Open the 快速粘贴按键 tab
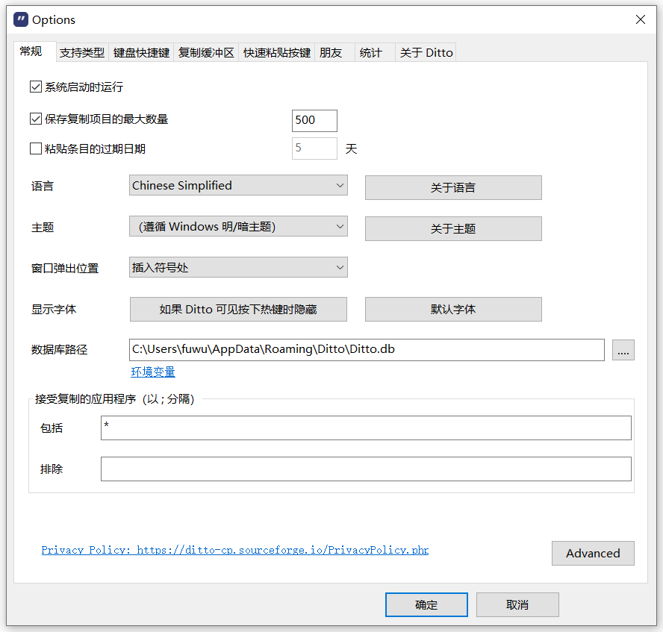Viewport: 663px width, 632px height. coord(276,53)
